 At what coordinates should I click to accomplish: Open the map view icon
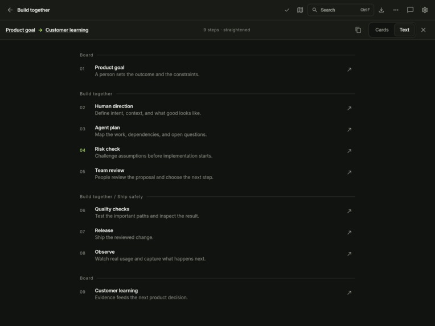point(300,10)
